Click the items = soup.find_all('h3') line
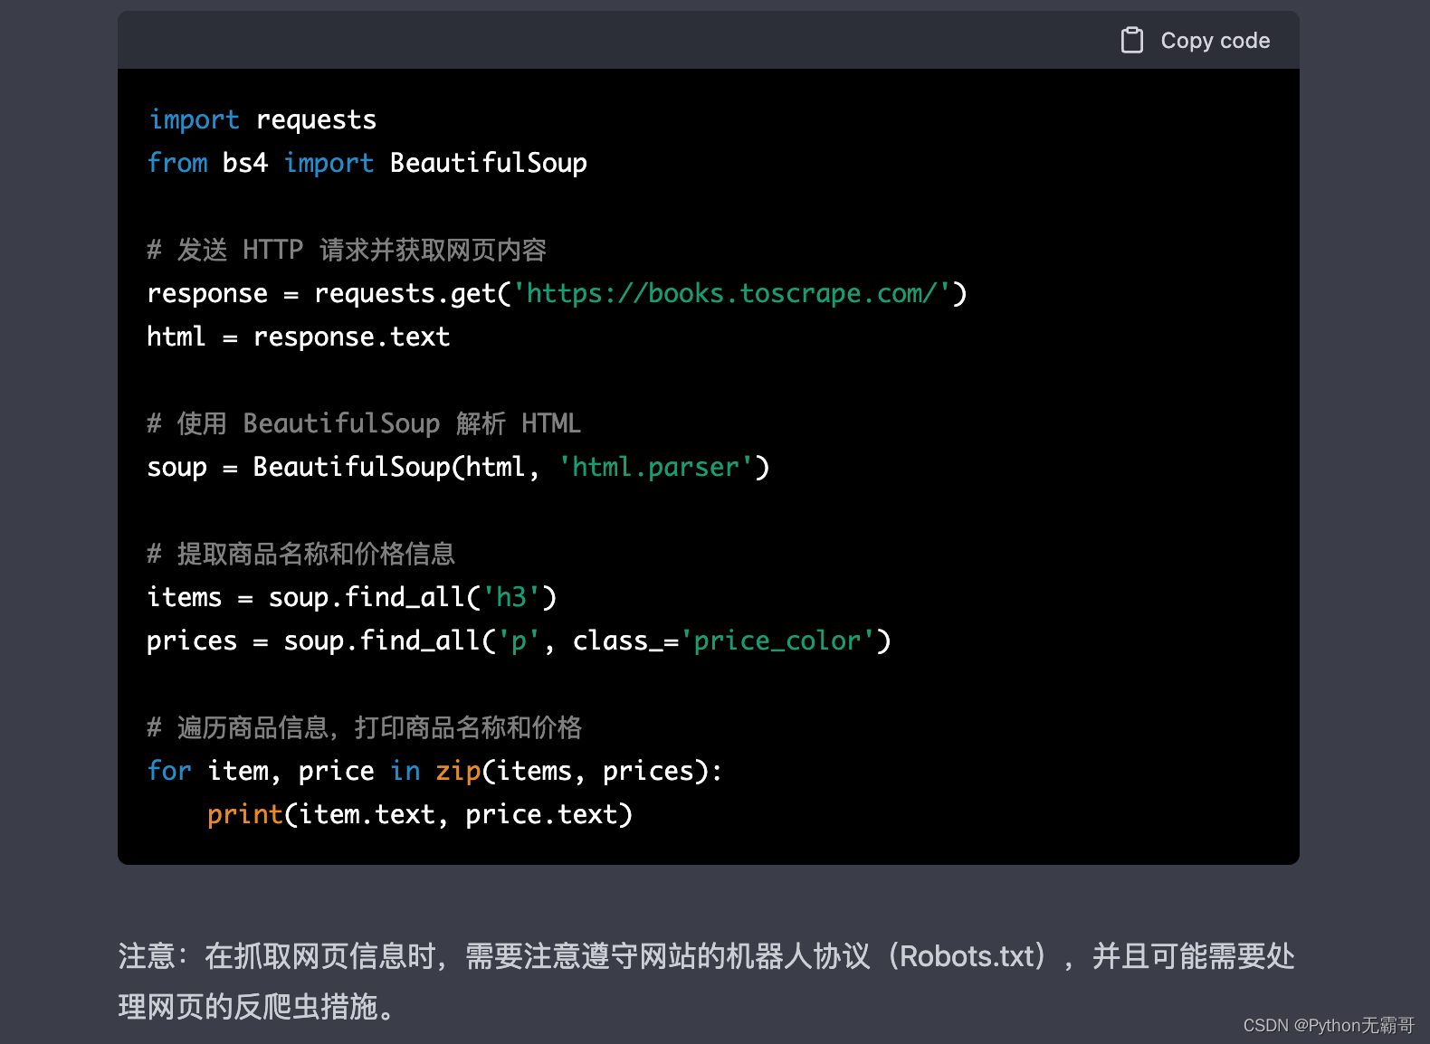This screenshot has height=1044, width=1430. coord(352,597)
